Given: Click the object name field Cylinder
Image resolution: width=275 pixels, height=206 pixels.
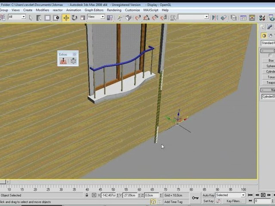Looking at the screenshot, I should coord(268,97).
